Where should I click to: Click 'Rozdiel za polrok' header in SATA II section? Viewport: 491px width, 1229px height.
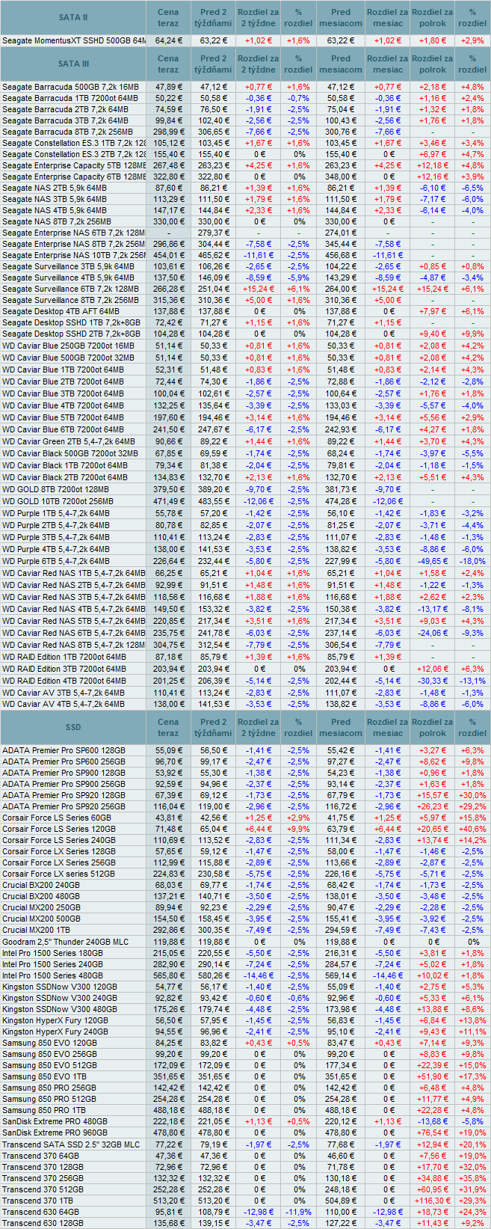[432, 17]
